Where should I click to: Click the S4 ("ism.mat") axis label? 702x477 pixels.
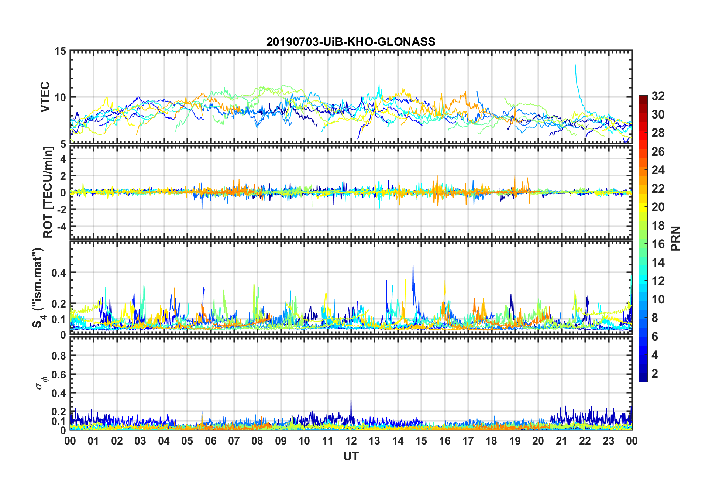click(38, 288)
